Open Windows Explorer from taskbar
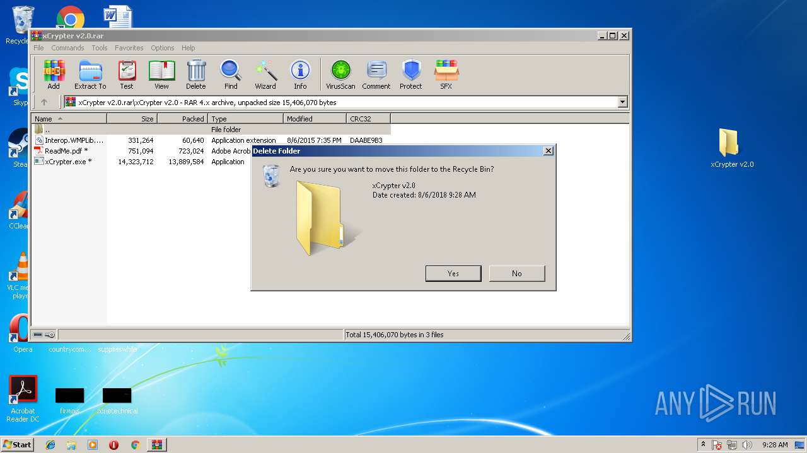Screen dimensions: 807x453 click(x=71, y=445)
